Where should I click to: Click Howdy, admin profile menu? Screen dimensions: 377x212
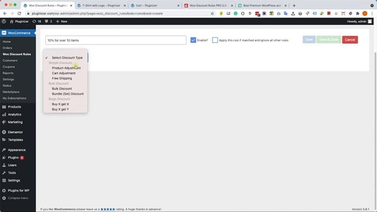tap(359, 21)
